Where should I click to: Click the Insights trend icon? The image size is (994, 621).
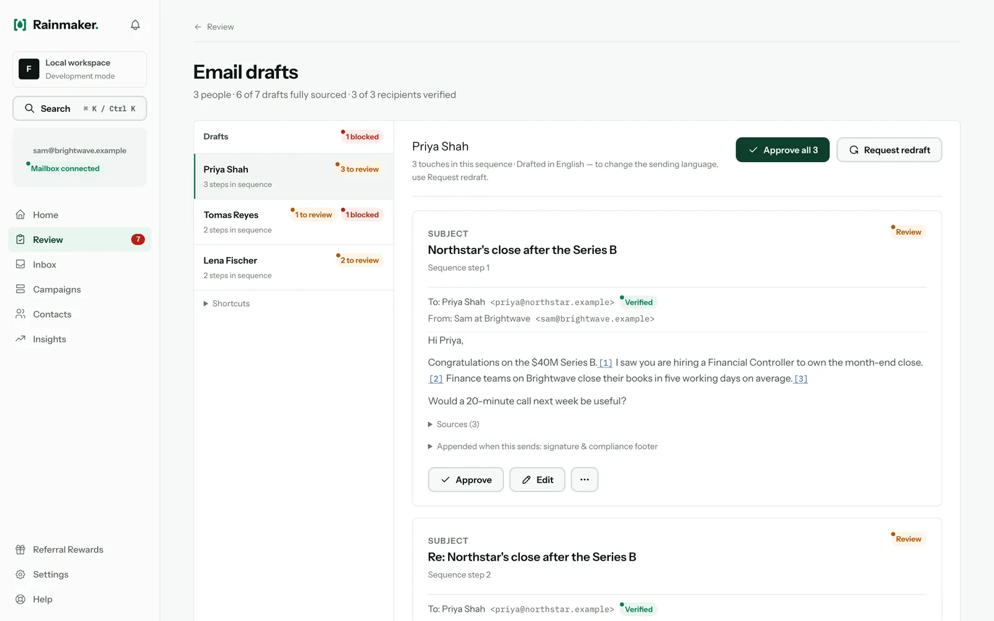(x=21, y=339)
